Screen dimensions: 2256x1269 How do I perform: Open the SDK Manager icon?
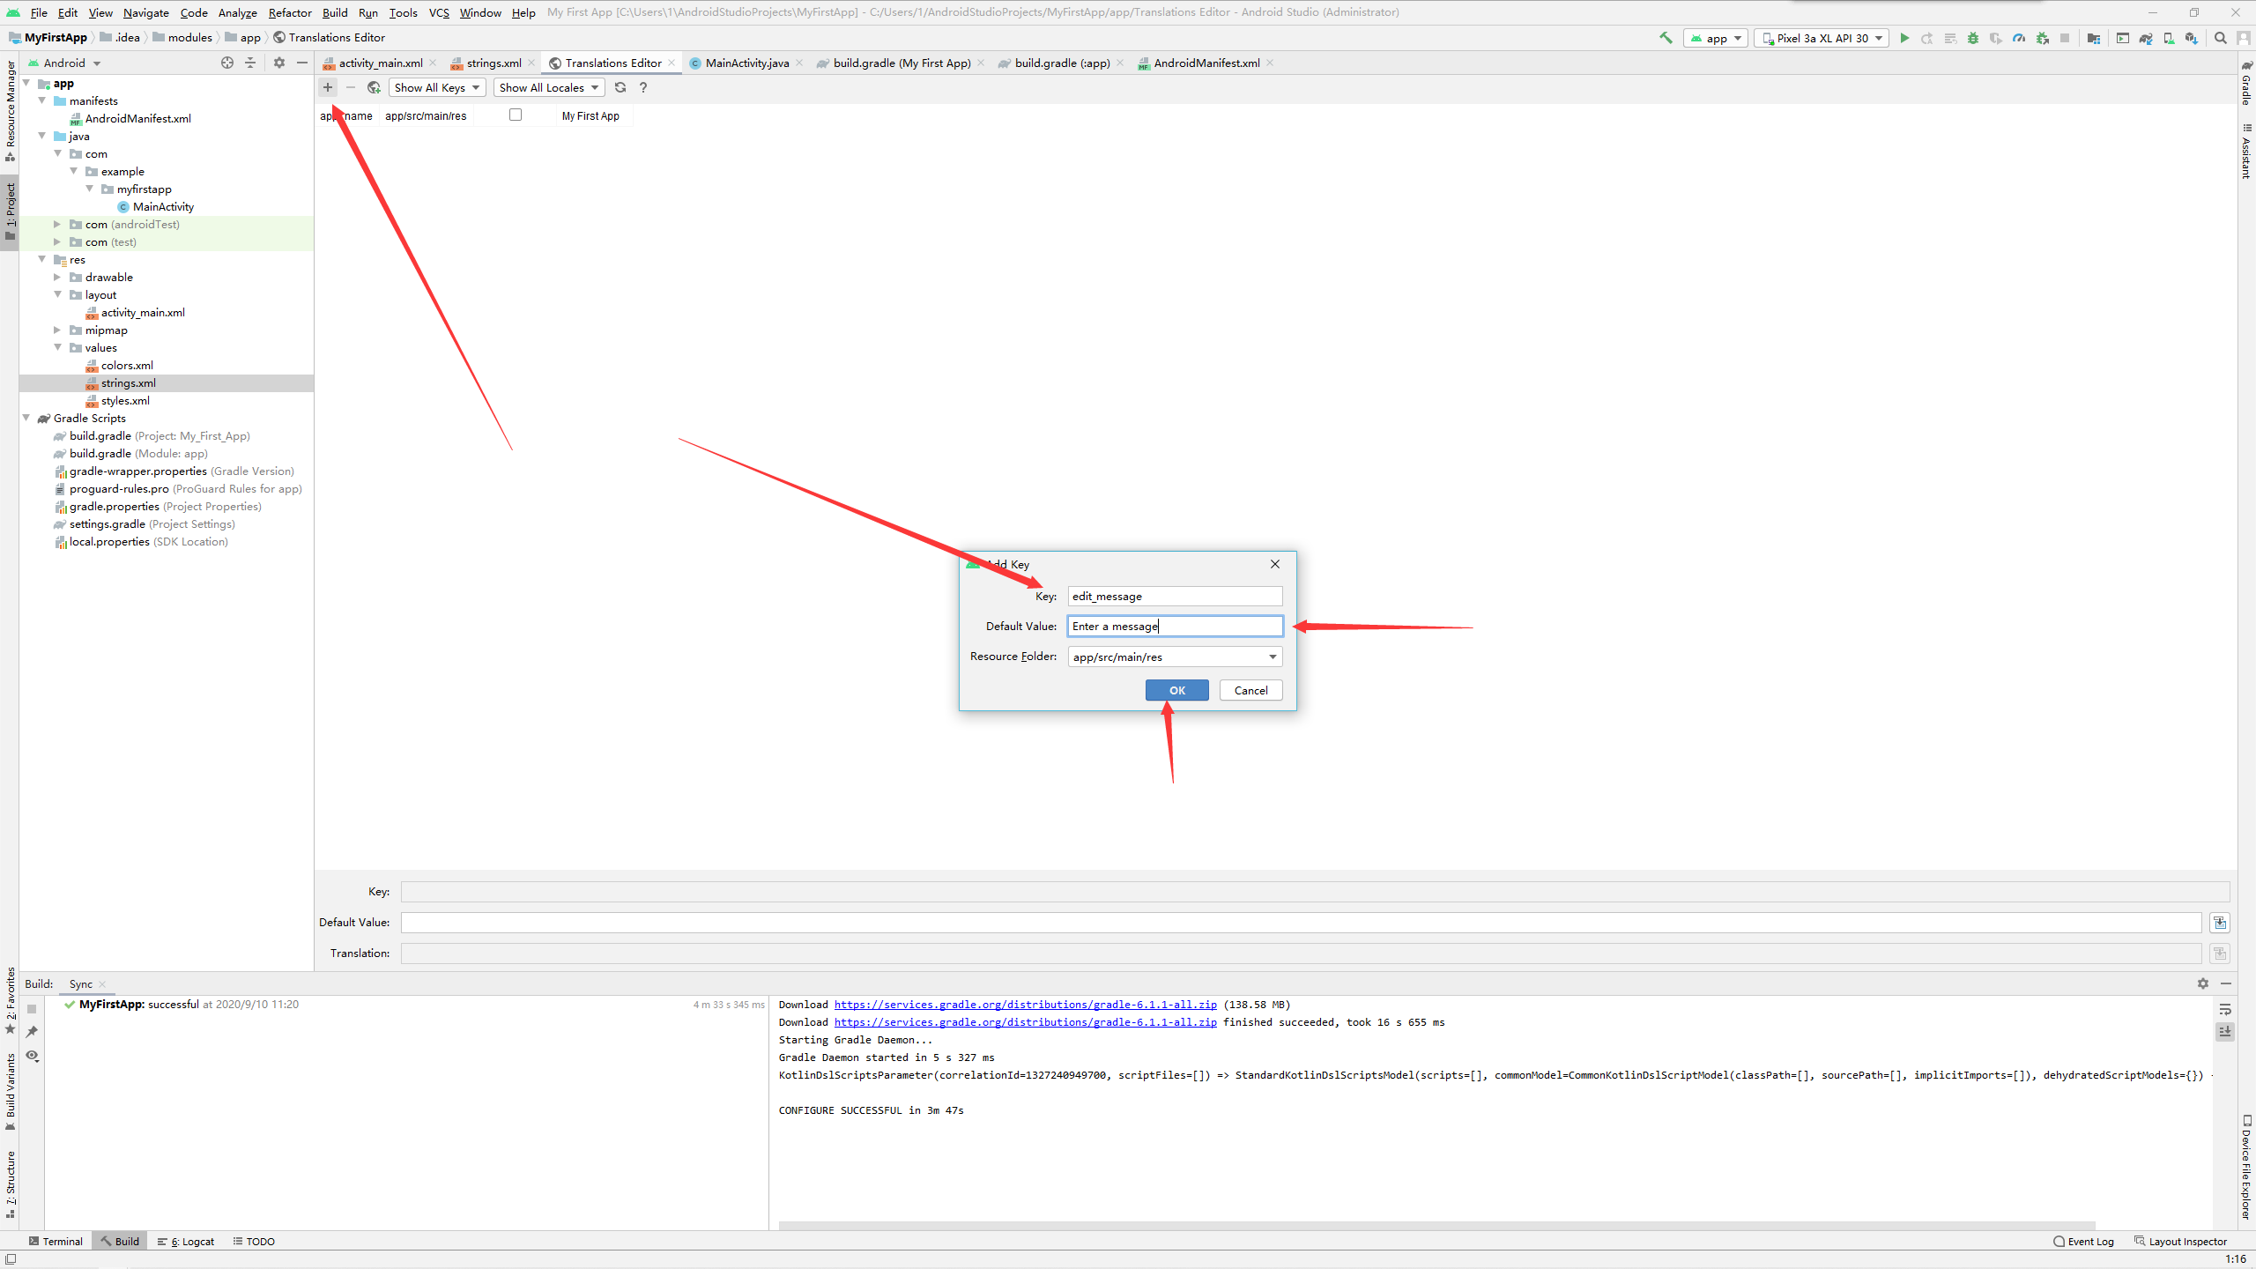[x=2192, y=38]
